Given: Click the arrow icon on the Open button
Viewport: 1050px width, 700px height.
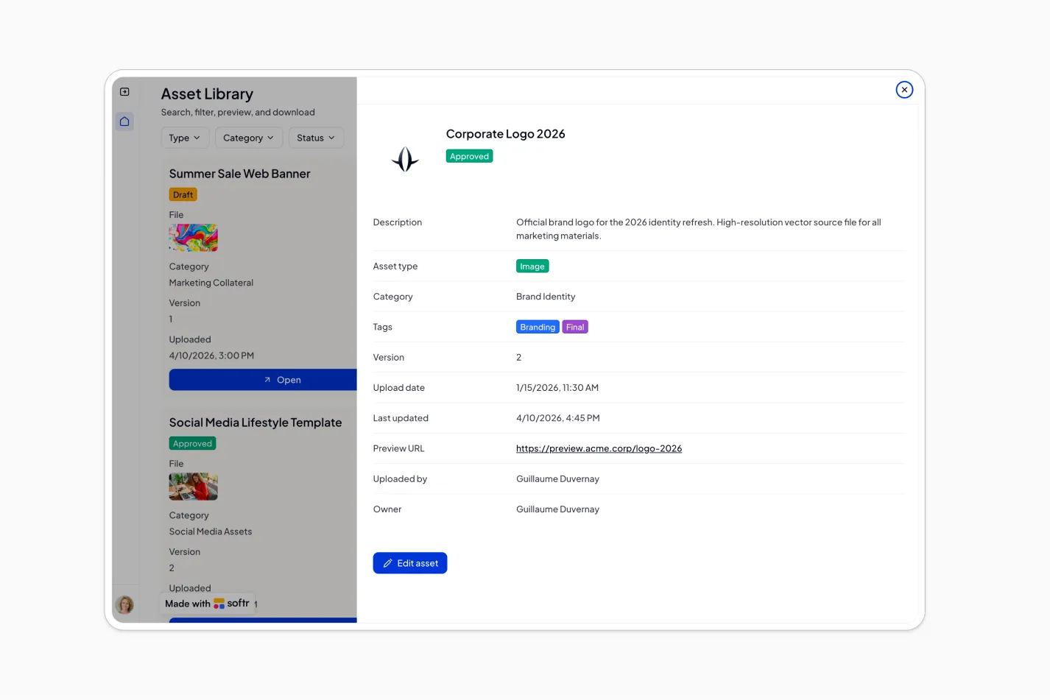Looking at the screenshot, I should coord(267,380).
